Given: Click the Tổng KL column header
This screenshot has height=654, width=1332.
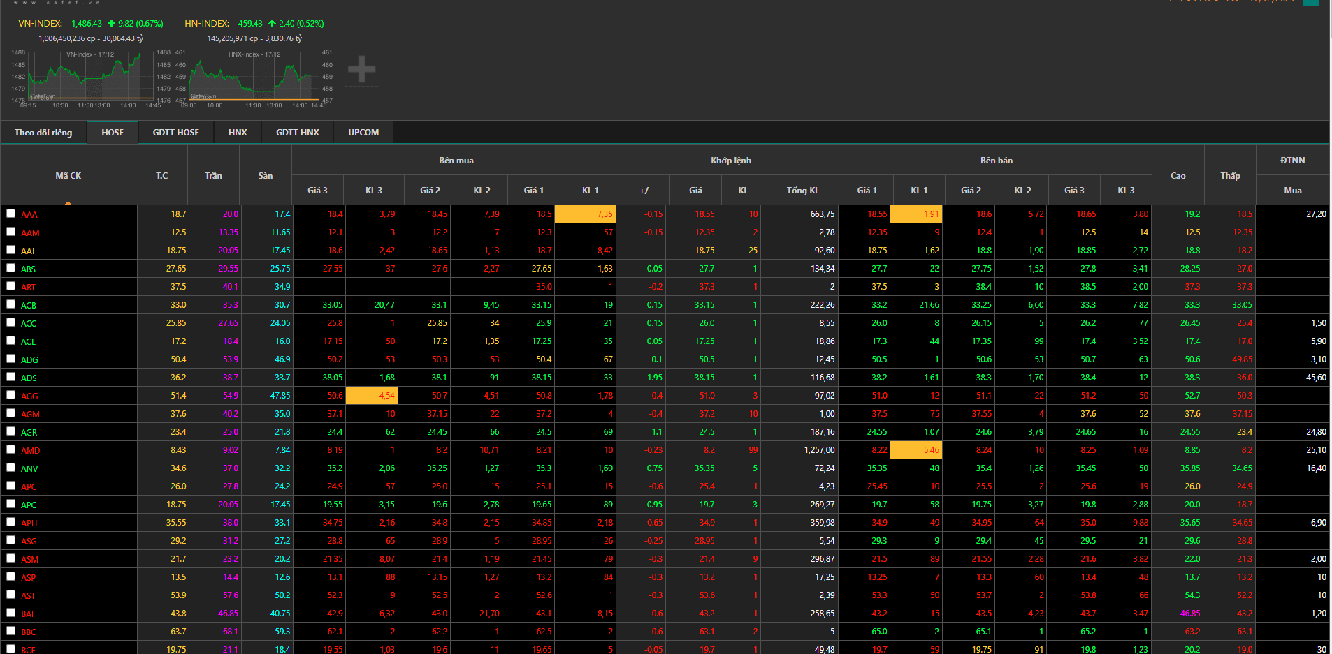Looking at the screenshot, I should [803, 190].
